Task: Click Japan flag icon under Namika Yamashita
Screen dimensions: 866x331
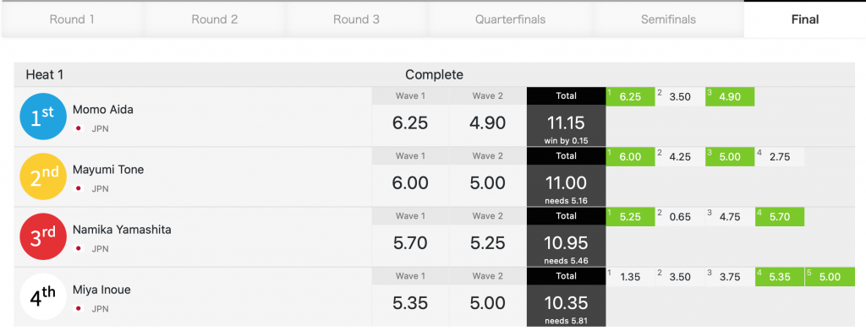Action: click(x=79, y=249)
